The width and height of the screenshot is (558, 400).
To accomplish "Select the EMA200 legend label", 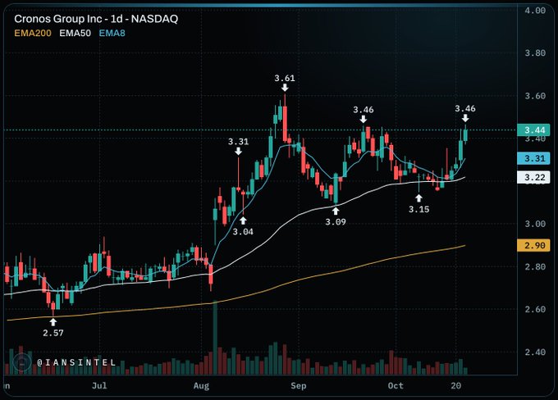I will 33,34.
